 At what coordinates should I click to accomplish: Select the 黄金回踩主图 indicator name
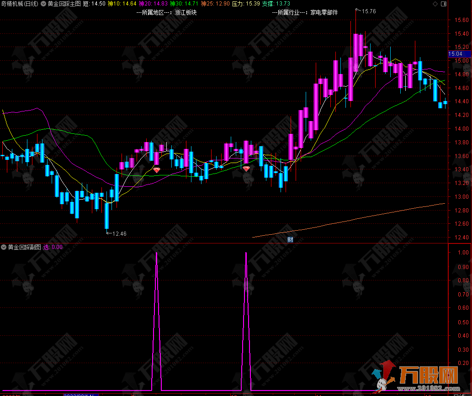[x=64, y=4]
